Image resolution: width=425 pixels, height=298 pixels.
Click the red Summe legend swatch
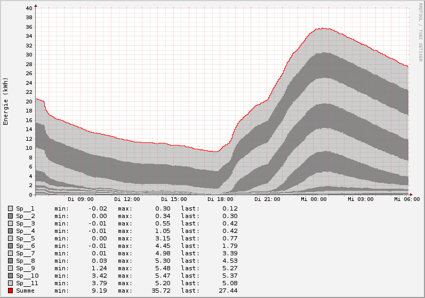[x=10, y=291]
